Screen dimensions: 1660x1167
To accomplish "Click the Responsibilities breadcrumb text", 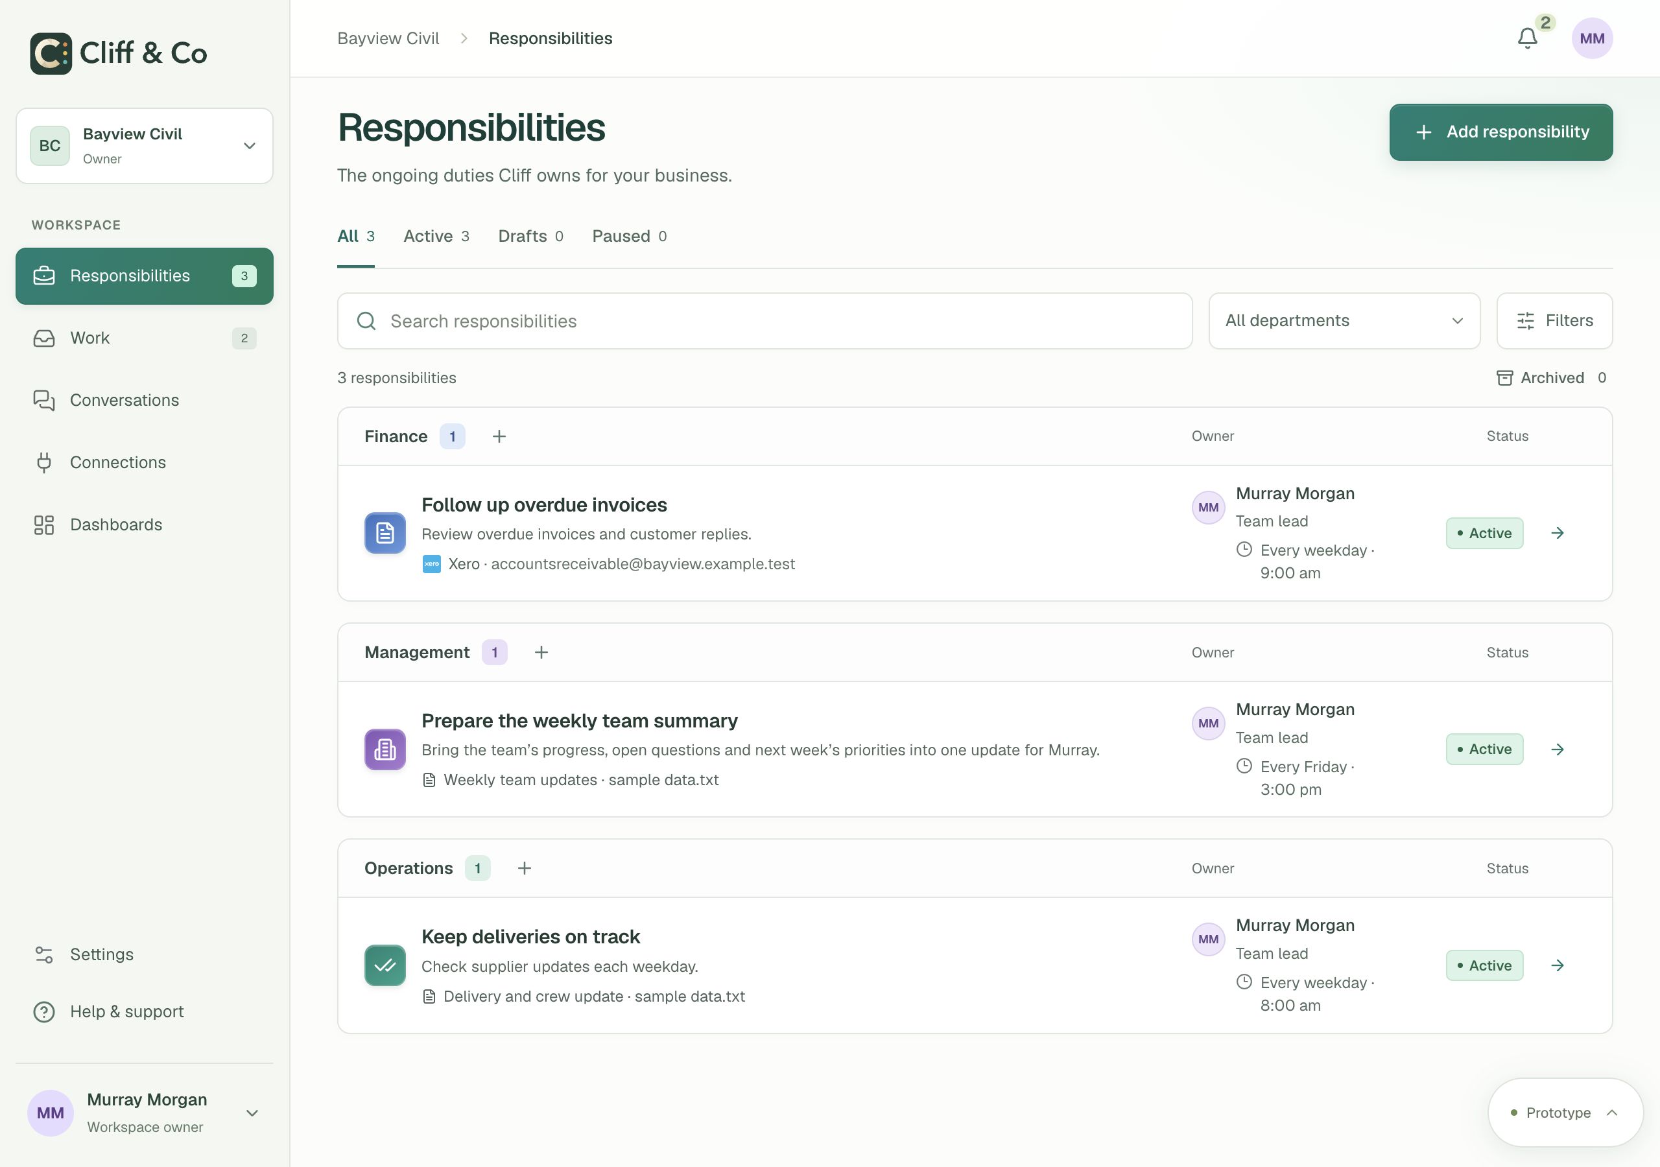I will 551,38.
